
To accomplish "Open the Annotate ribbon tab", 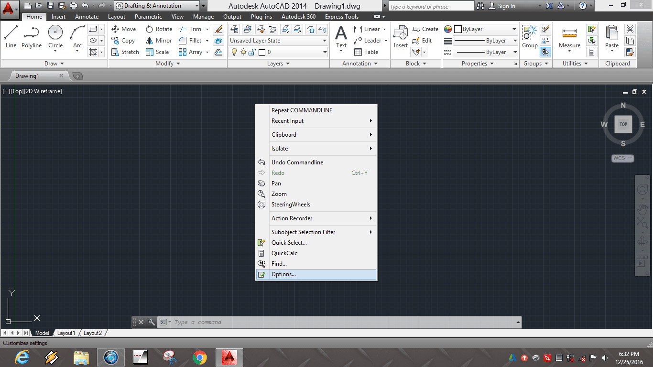I will point(87,17).
